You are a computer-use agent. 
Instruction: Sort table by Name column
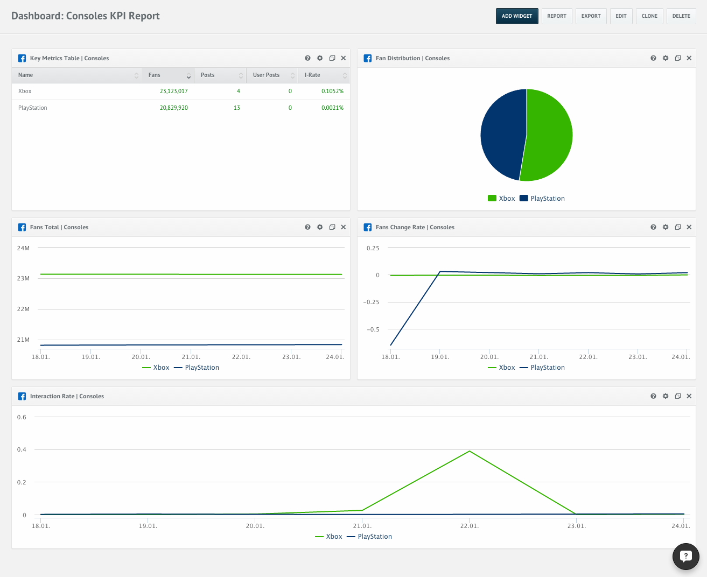click(x=77, y=75)
